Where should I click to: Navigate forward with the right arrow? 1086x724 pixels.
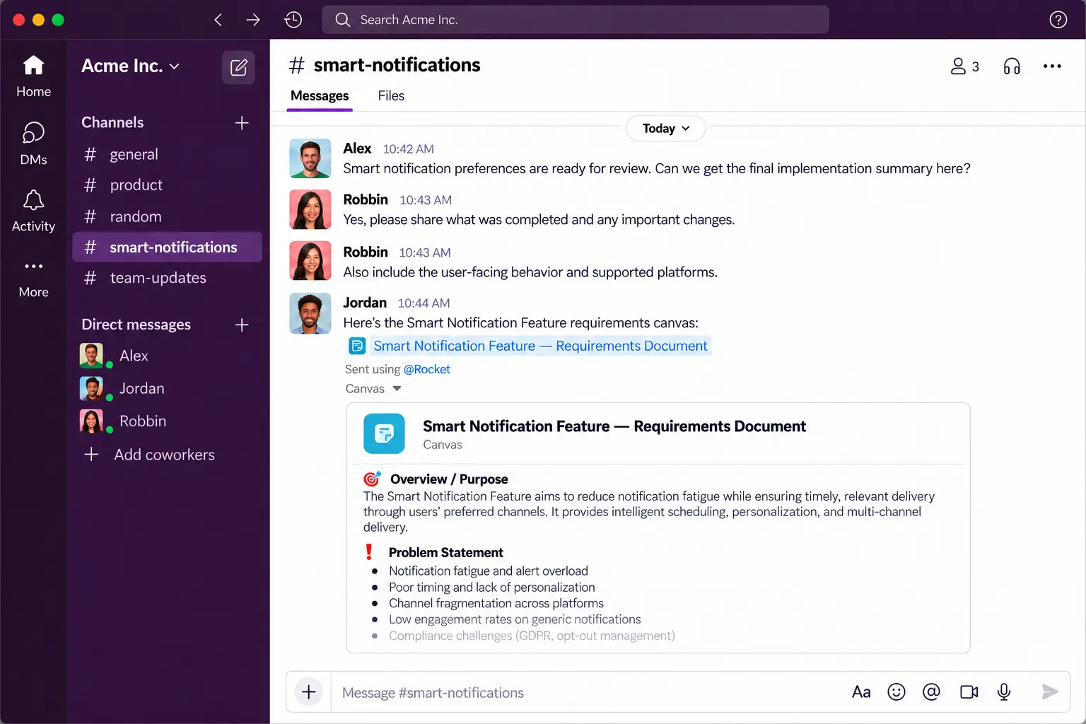[x=252, y=20]
